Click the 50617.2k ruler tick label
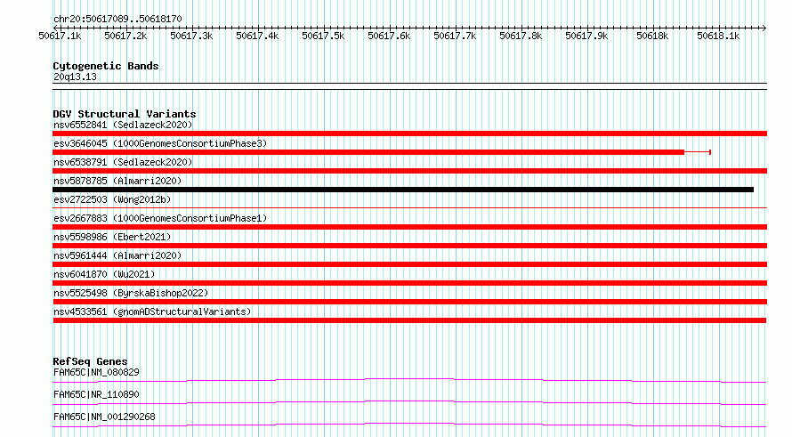792x437 pixels. [125, 36]
